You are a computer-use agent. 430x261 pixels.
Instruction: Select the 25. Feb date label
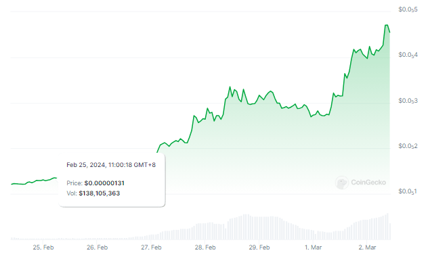pos(43,247)
